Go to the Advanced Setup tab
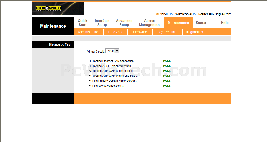Screen dimensions: 267x142 [124, 23]
